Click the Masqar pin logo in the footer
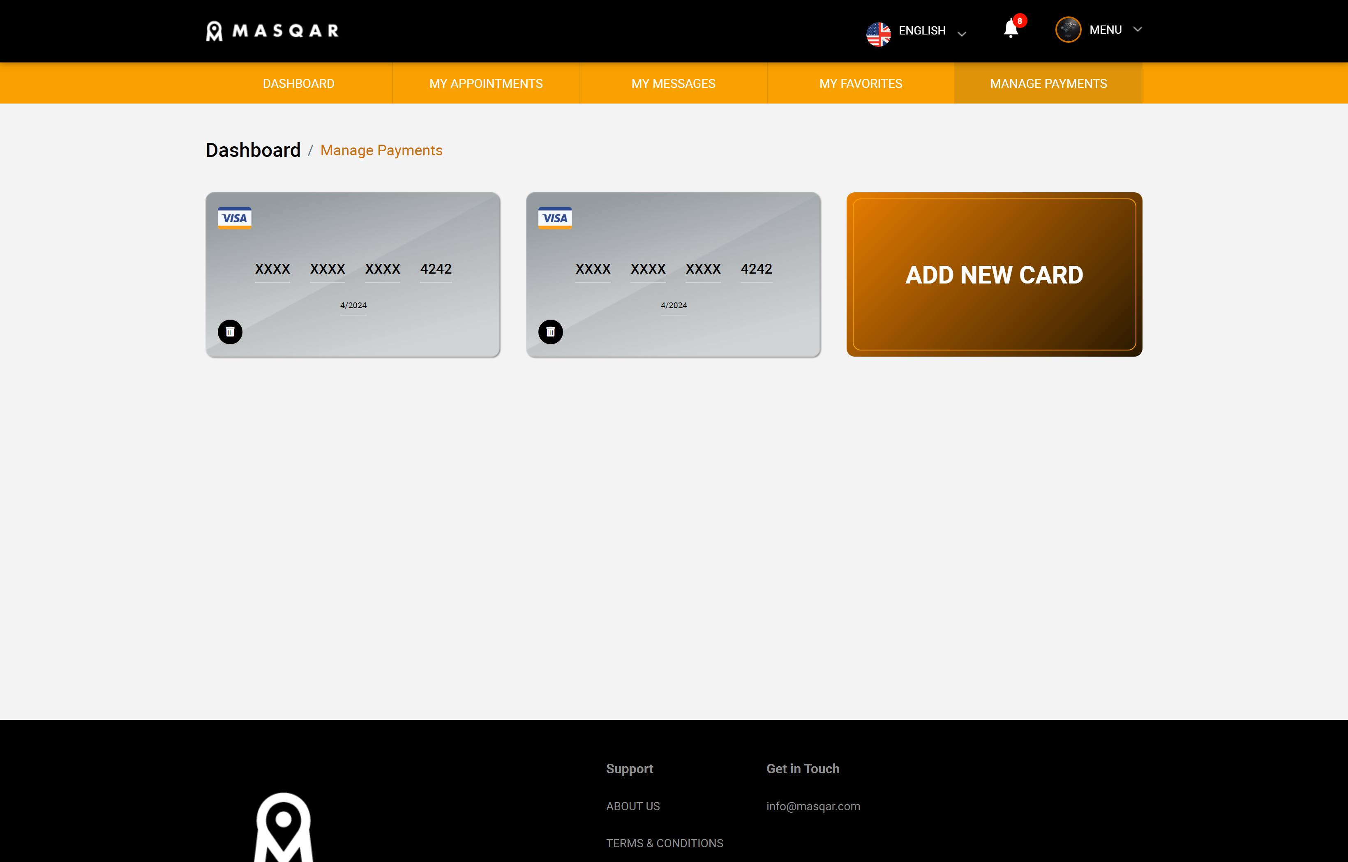Image resolution: width=1348 pixels, height=862 pixels. pos(284,827)
